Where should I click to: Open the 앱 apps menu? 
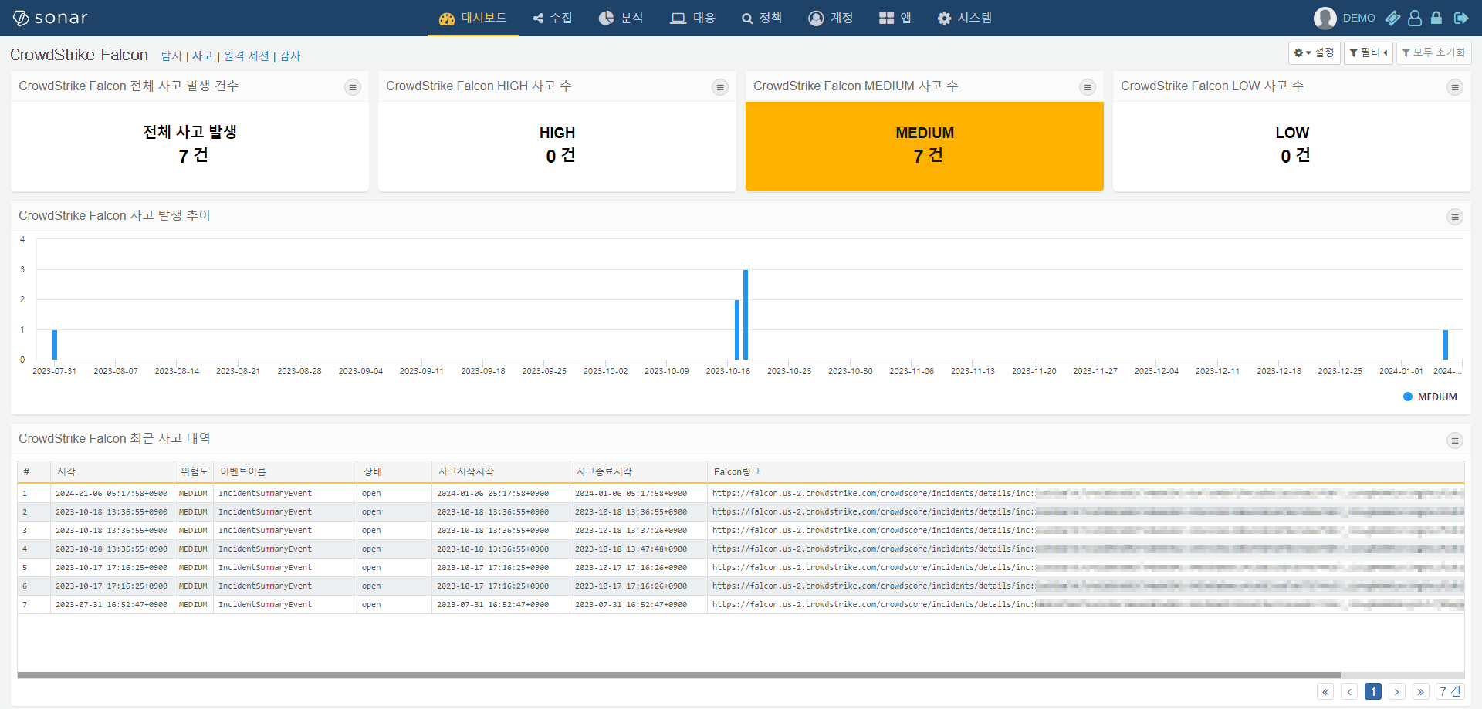click(895, 18)
